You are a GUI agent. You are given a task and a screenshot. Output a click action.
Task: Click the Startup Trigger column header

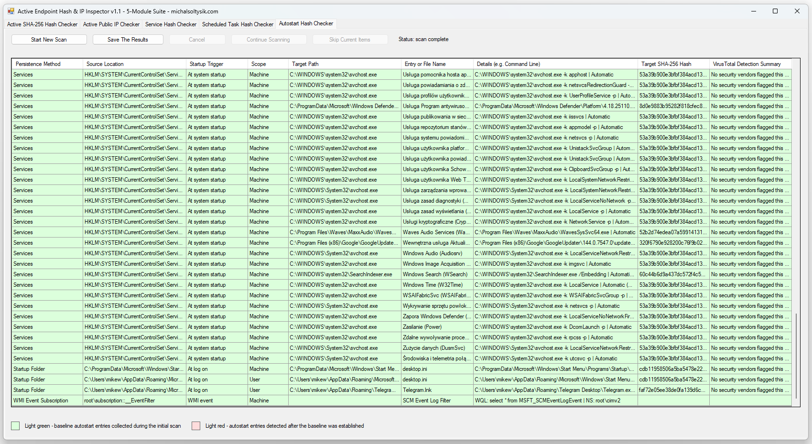pyautogui.click(x=206, y=64)
